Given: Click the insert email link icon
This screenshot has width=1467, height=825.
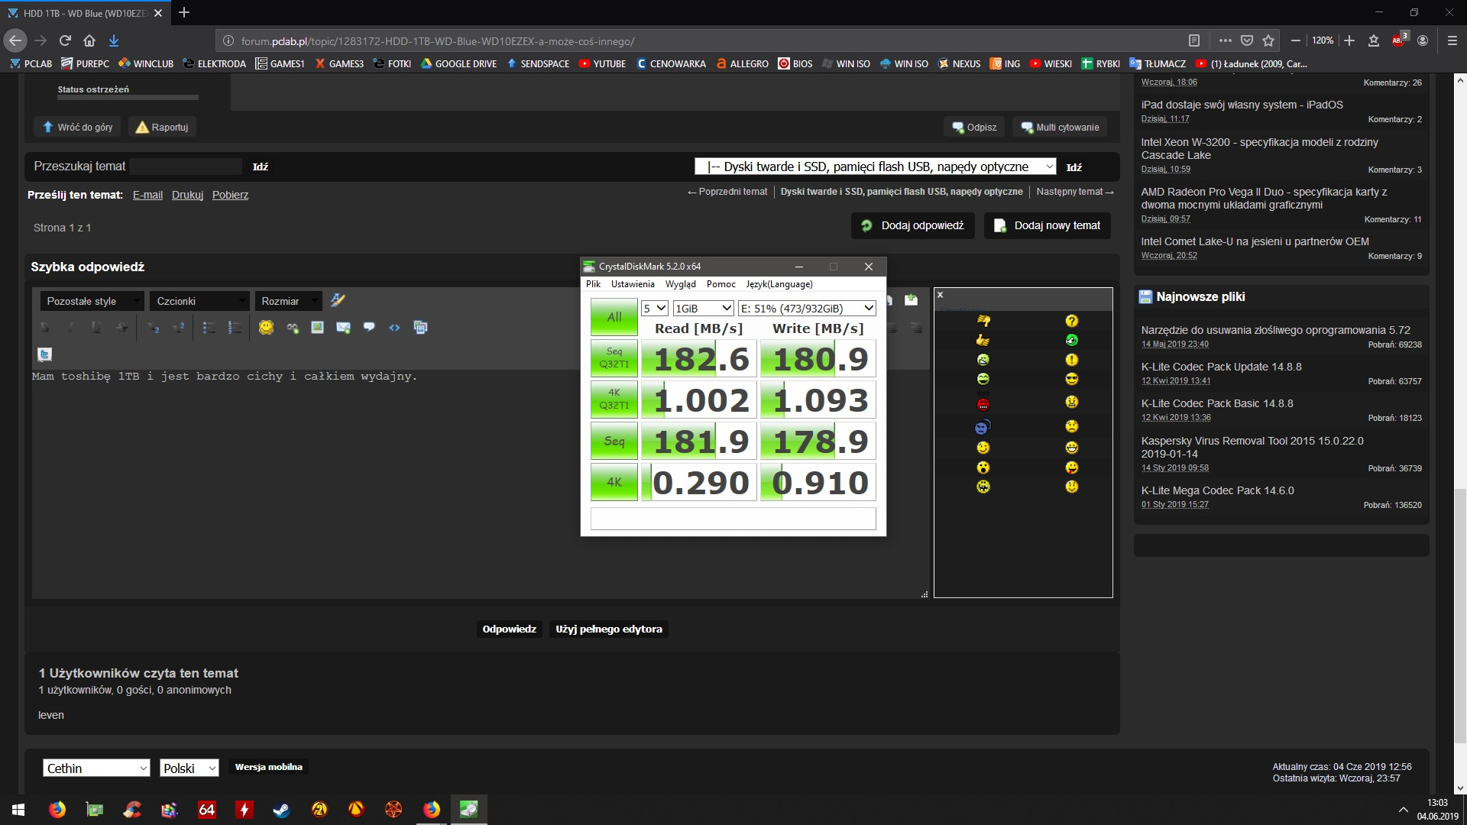Looking at the screenshot, I should point(343,328).
